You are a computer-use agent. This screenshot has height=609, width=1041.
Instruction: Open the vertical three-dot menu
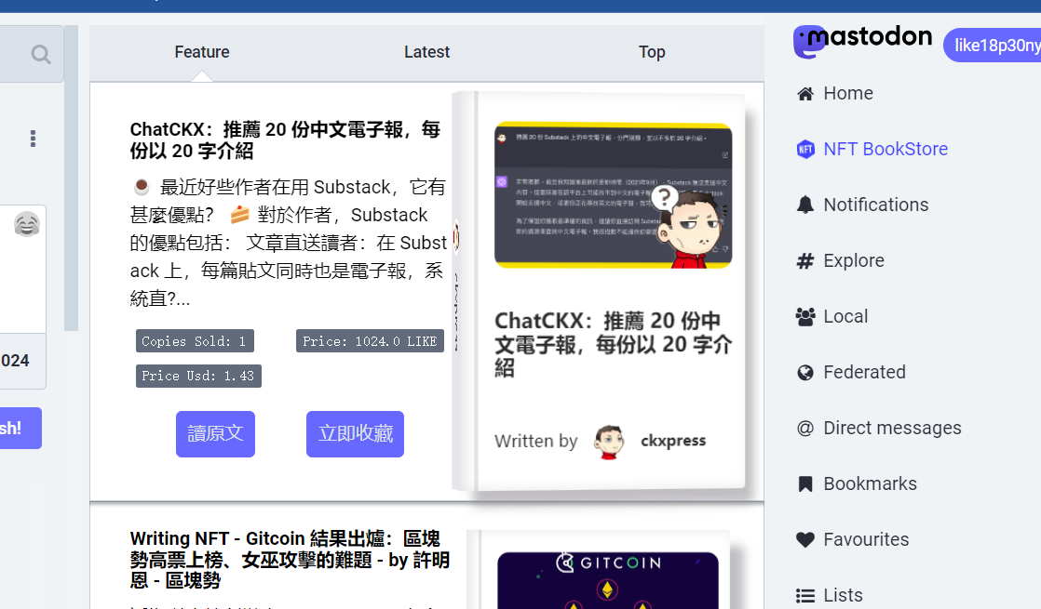(33, 139)
